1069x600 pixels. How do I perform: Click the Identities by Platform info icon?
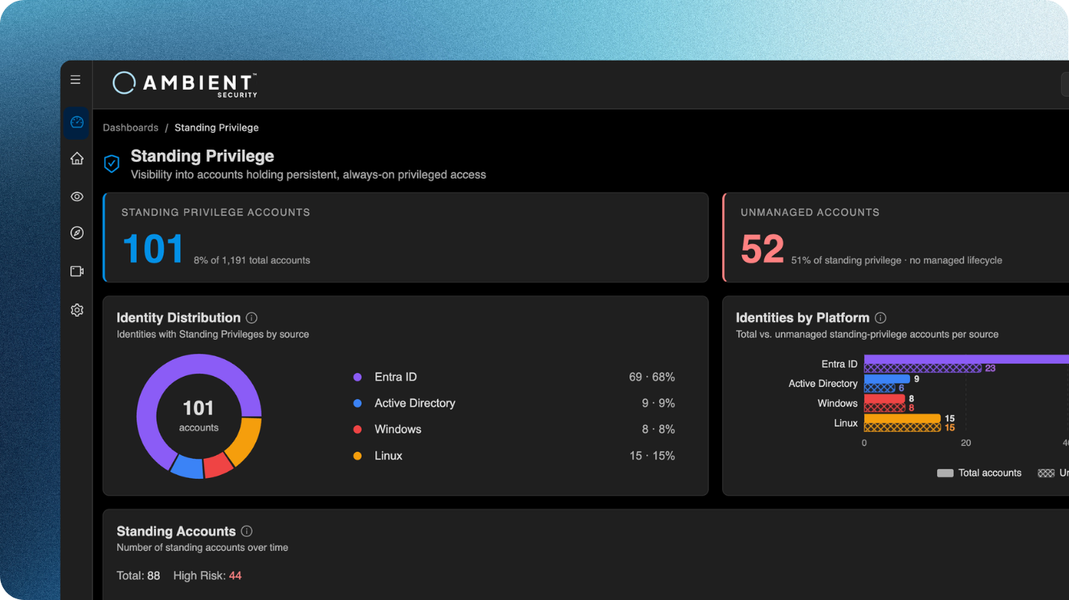click(881, 318)
